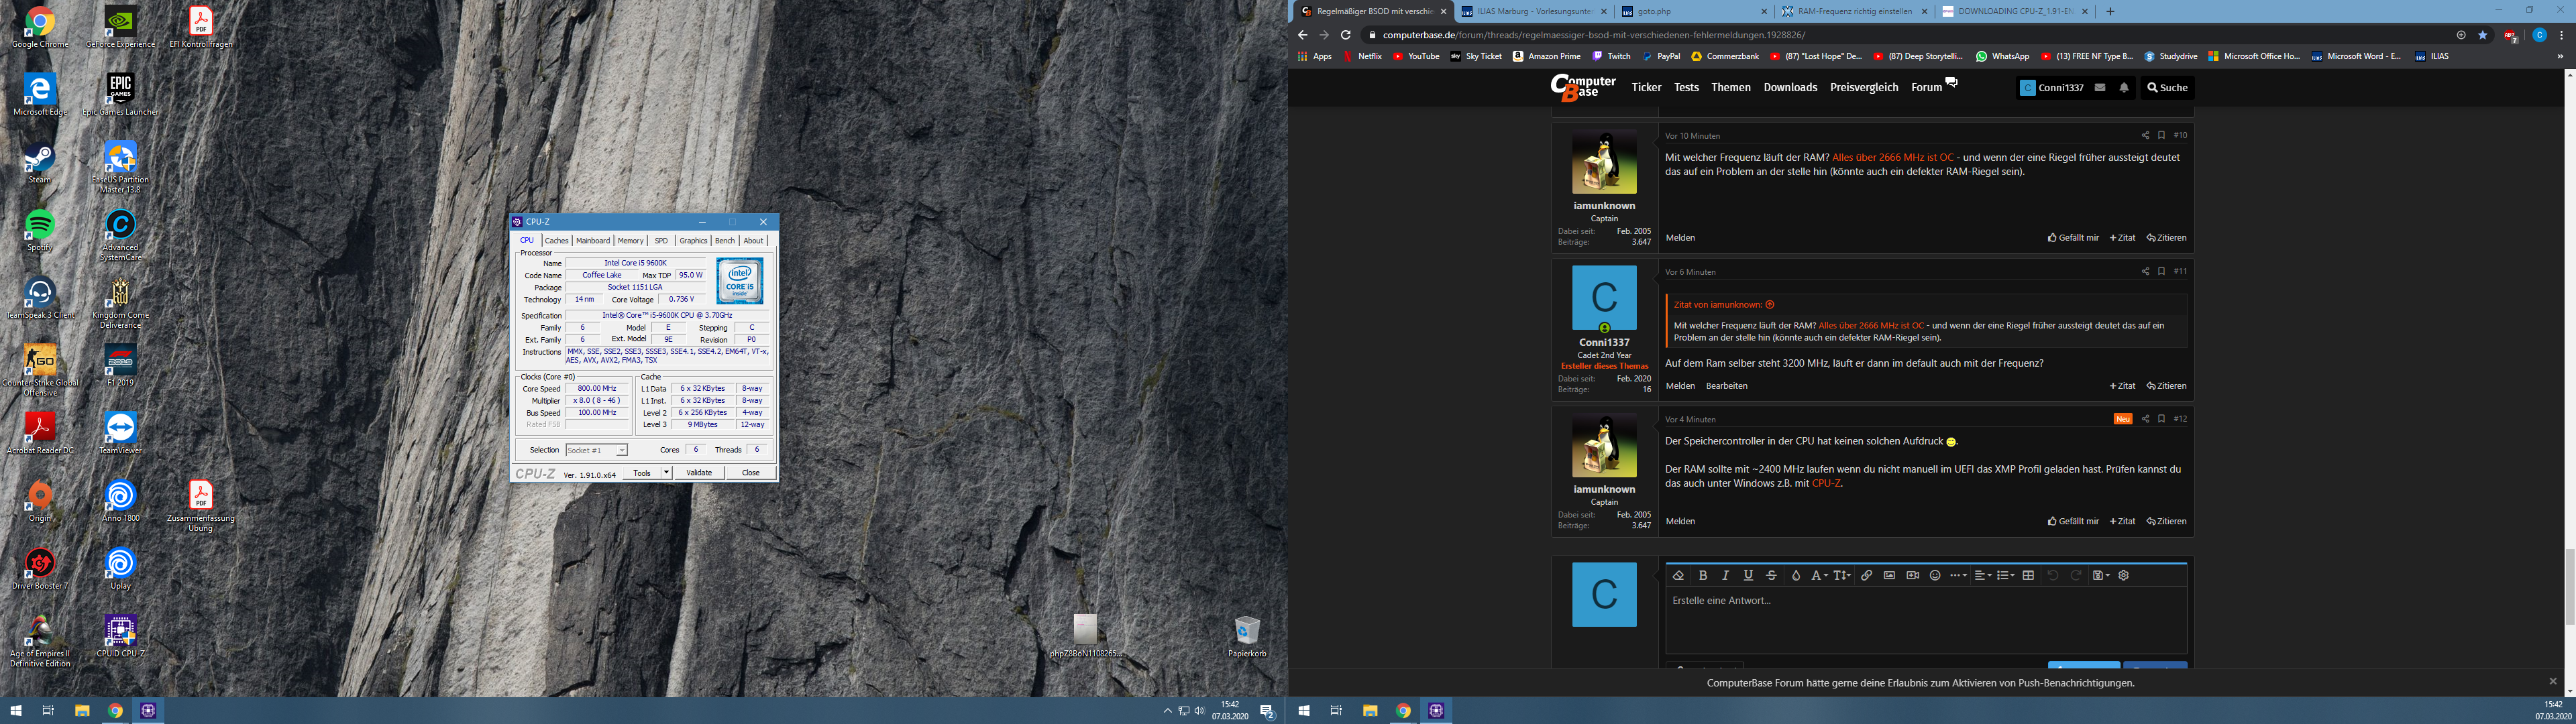Expand the Tools dropdown arrow in CPU-Z

coord(666,473)
